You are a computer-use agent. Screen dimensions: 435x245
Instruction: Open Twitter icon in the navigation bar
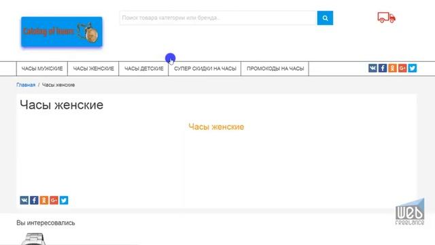pyautogui.click(x=413, y=68)
